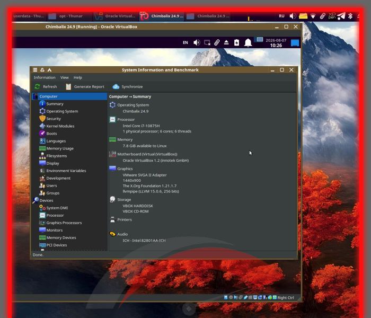Click '7.8 GiB available to Linux' text
This screenshot has width=371, height=318.
pos(145,146)
